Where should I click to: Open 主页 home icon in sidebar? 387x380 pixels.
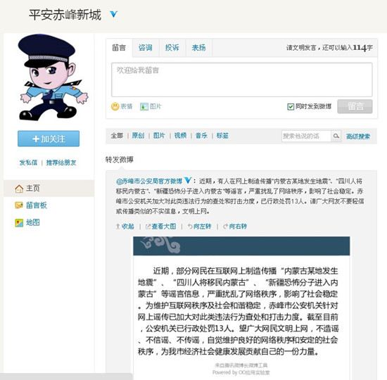(x=19, y=189)
